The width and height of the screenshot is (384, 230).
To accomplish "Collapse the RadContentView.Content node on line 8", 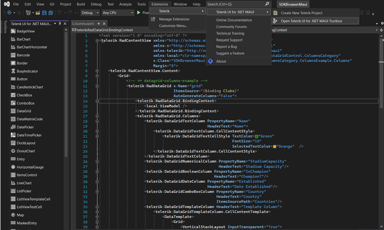I will click(x=97, y=71).
